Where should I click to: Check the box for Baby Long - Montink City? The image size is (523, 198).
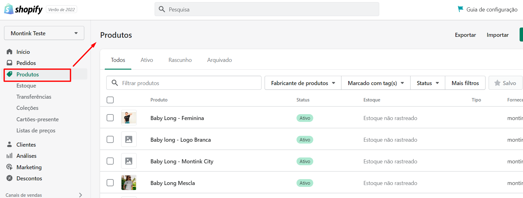click(110, 161)
